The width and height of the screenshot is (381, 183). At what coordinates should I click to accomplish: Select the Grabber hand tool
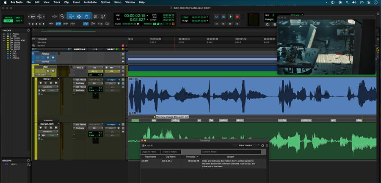(x=87, y=16)
